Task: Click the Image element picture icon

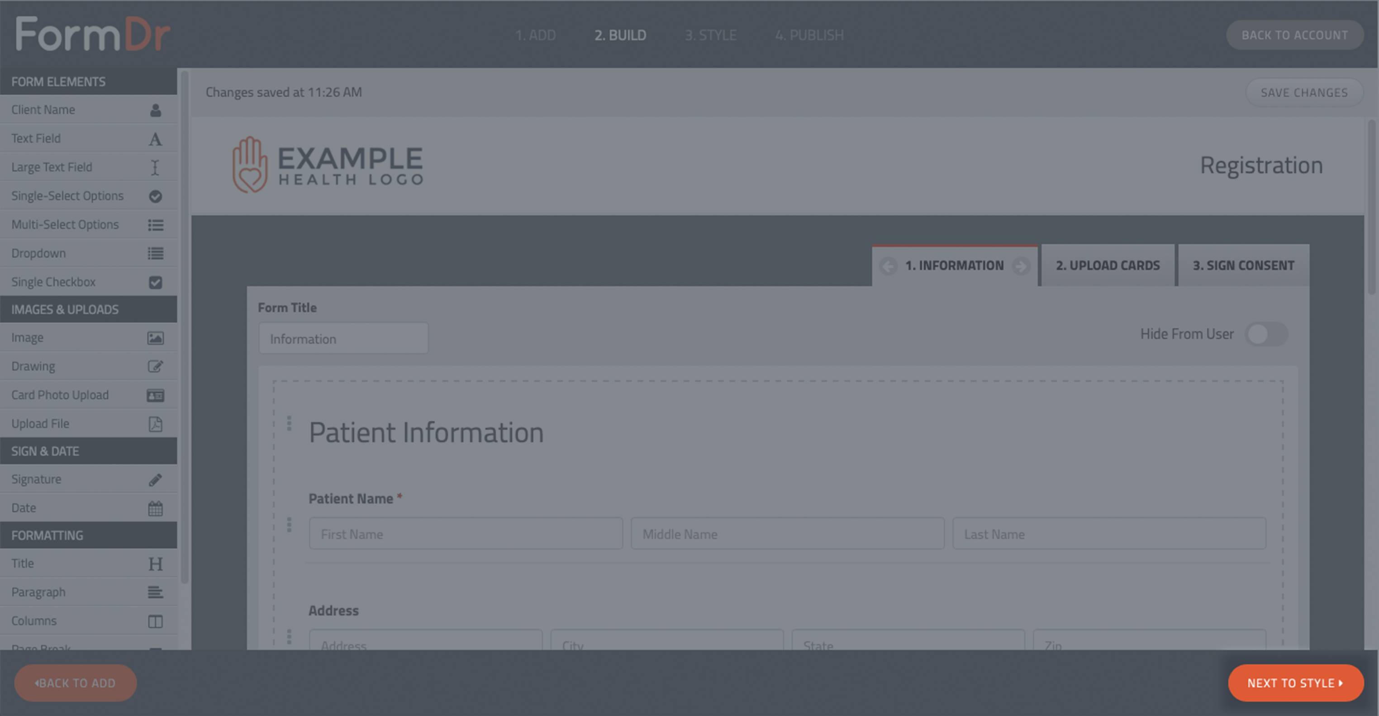Action: (x=155, y=338)
